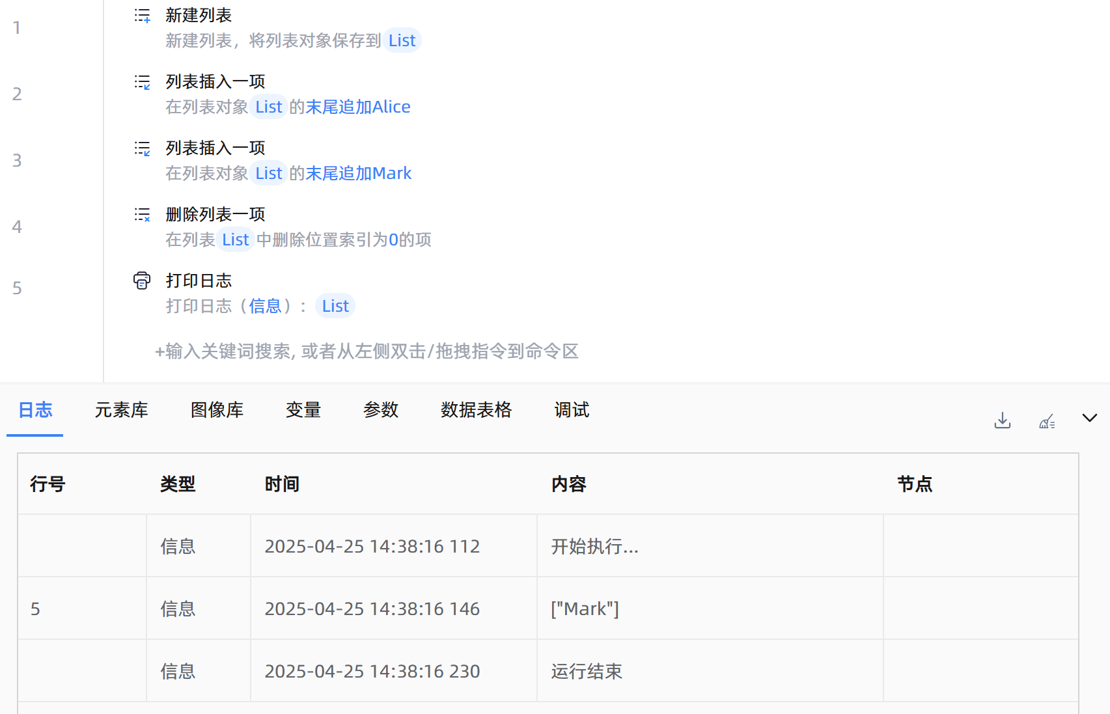Image resolution: width=1110 pixels, height=714 pixels.
Task: Click the print log printer icon
Action: [x=142, y=281]
